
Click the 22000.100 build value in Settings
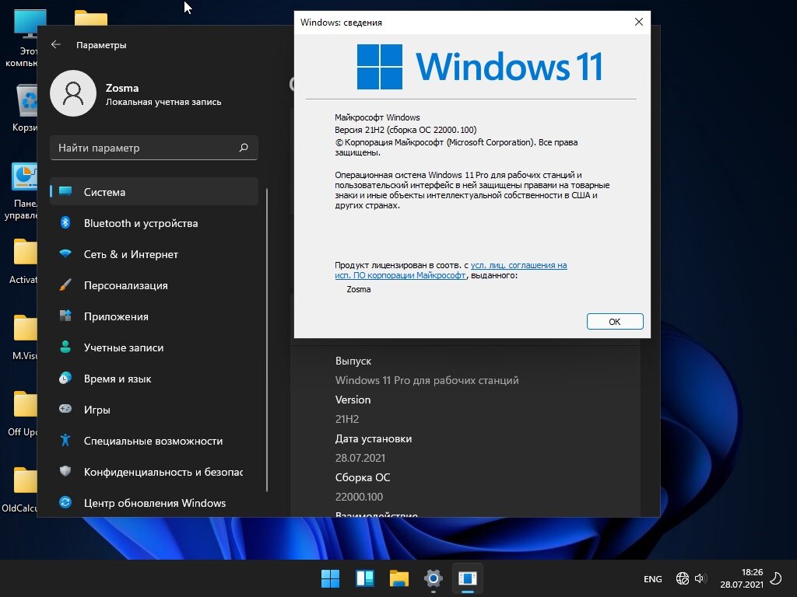tap(359, 497)
